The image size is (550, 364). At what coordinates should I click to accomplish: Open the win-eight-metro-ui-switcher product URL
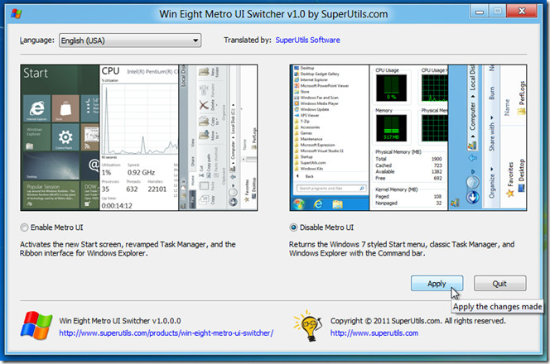tap(166, 334)
